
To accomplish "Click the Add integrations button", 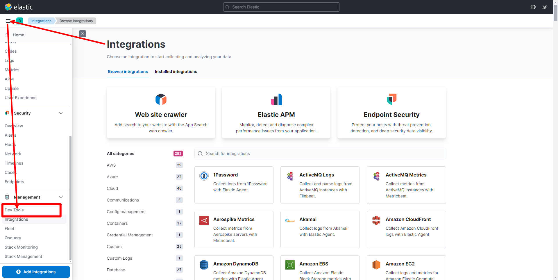I will click(36, 272).
